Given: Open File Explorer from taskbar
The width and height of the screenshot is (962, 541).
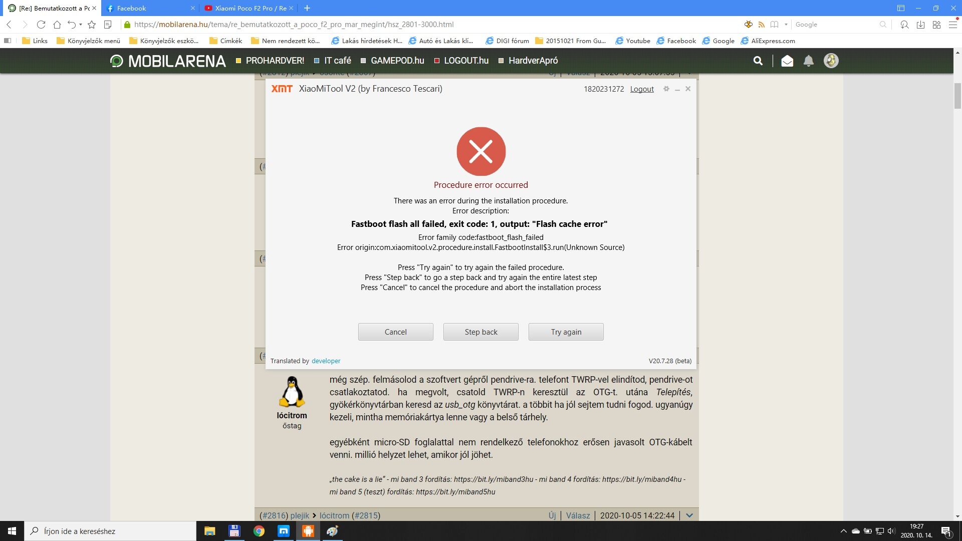Looking at the screenshot, I should (209, 531).
